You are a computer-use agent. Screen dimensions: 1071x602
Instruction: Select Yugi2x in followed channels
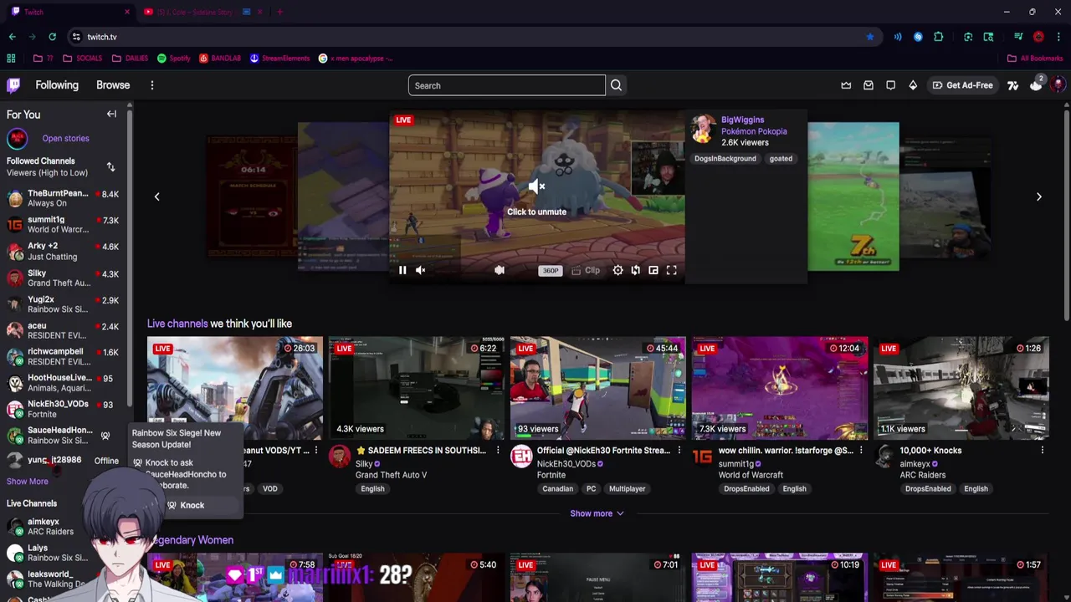point(64,304)
